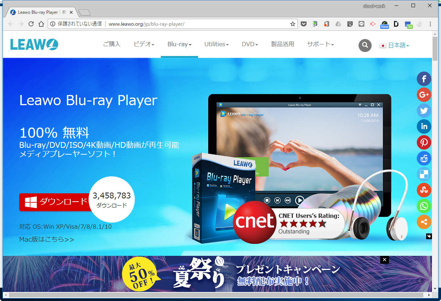441x301 pixels.
Task: Open site search magnifier icon
Action: pos(365,45)
